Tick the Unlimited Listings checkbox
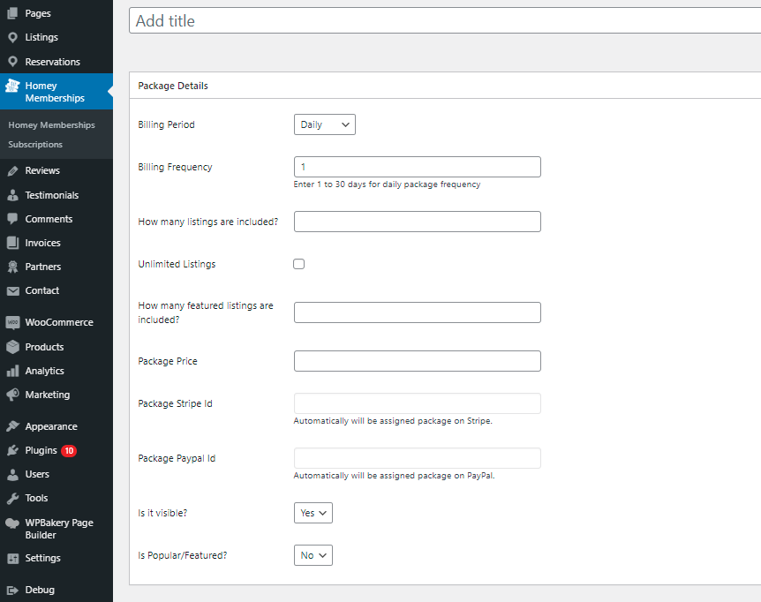Image resolution: width=761 pixels, height=602 pixels. click(299, 264)
